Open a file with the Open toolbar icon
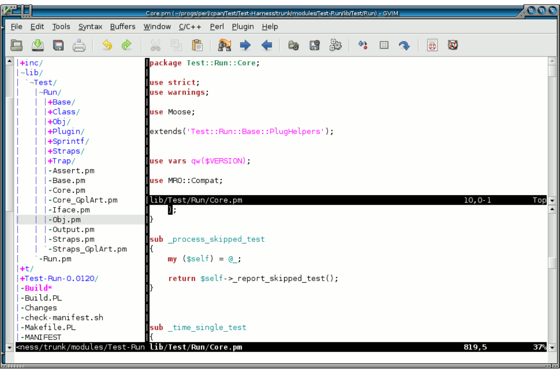Screen dimensions: 560x373 17,45
